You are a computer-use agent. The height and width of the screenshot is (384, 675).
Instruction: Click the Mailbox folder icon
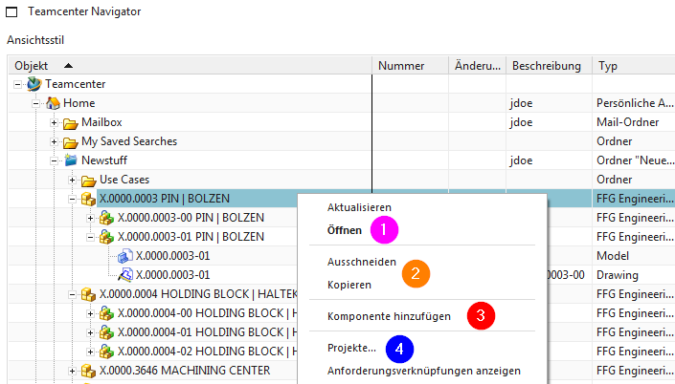71,122
